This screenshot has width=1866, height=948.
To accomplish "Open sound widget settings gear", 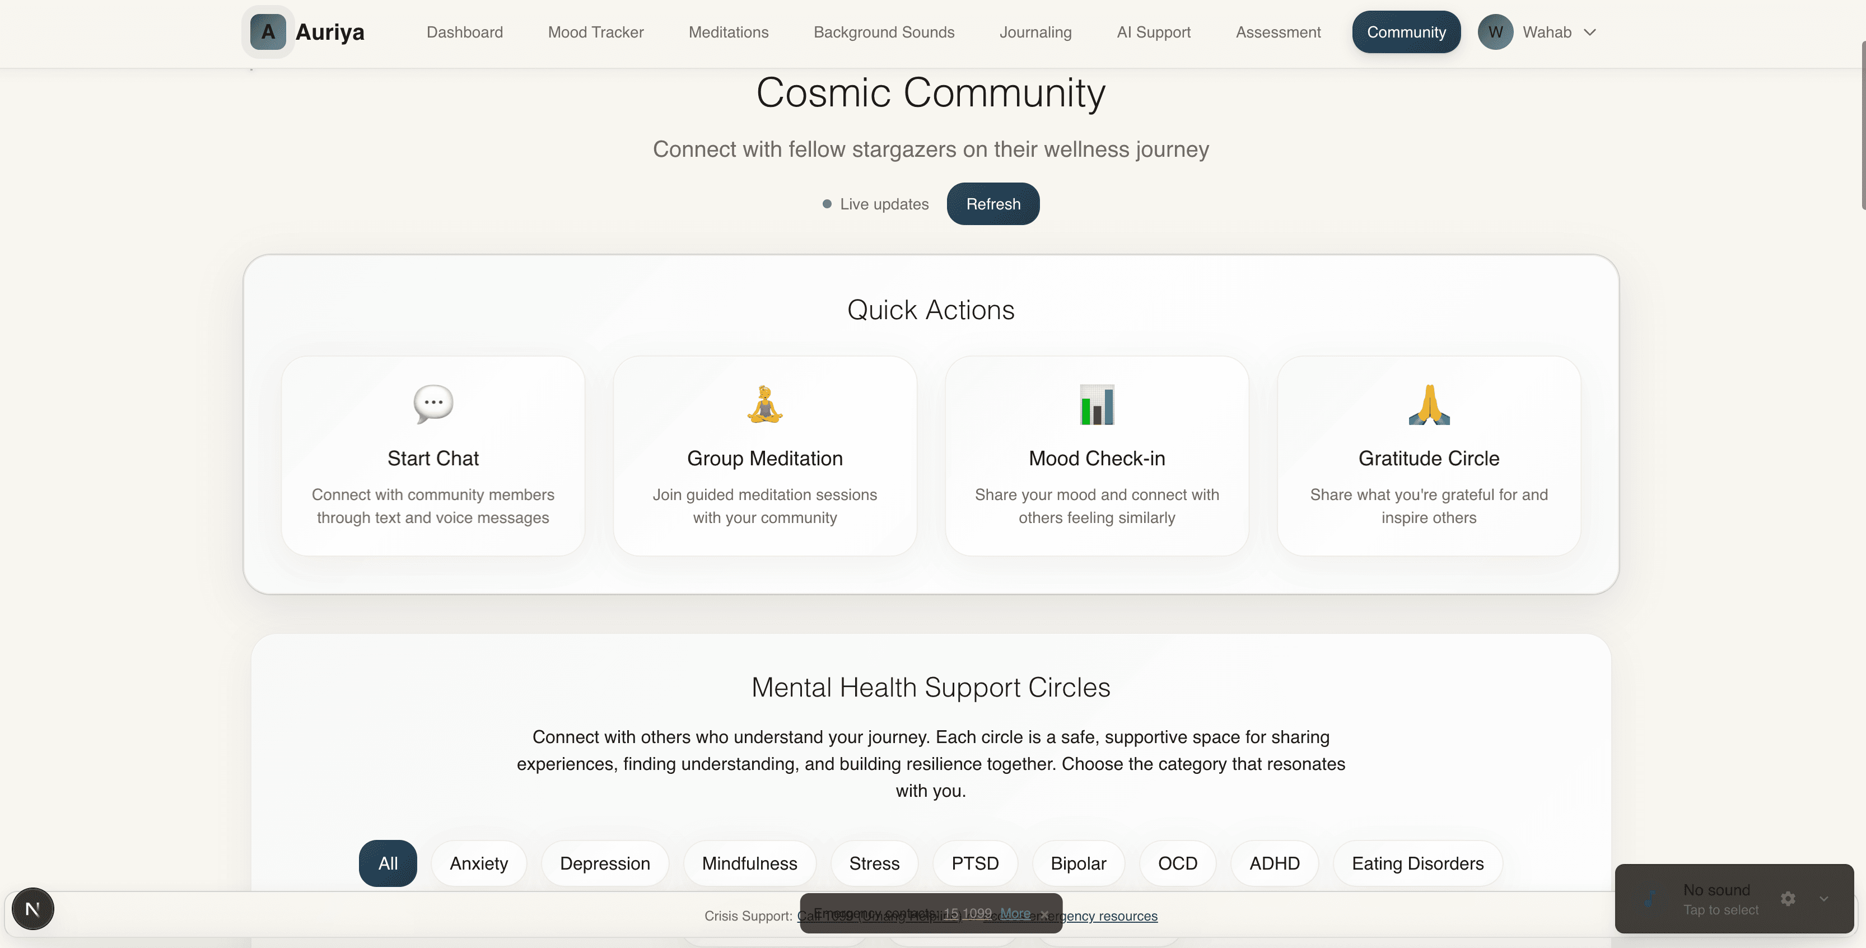I will click(x=1788, y=898).
